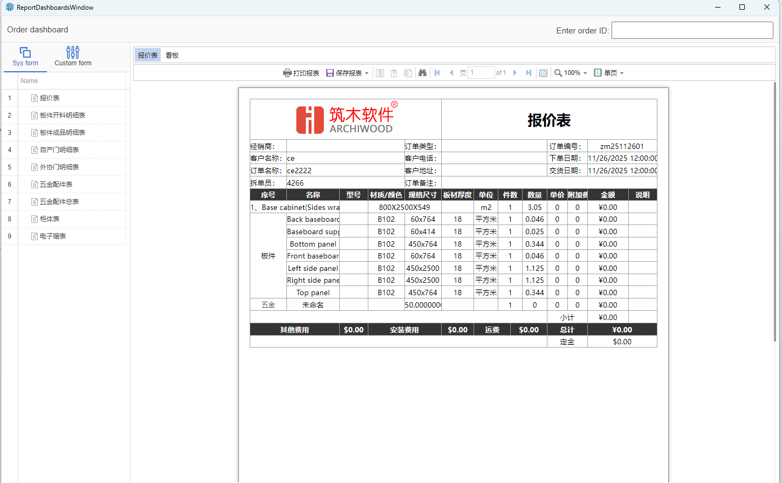This screenshot has height=483, width=782.
Task: Open the Sys form panel
Action: click(25, 57)
